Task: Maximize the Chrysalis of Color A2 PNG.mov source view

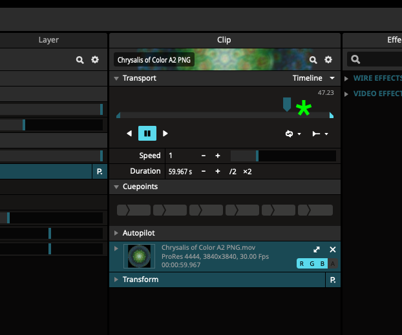Action: pos(317,250)
